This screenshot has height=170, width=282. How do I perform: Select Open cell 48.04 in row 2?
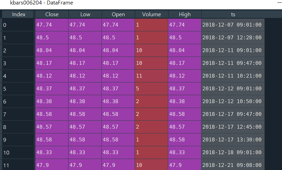(x=118, y=50)
